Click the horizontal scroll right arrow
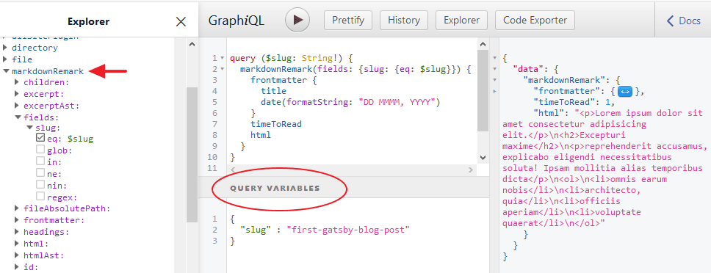 point(471,170)
